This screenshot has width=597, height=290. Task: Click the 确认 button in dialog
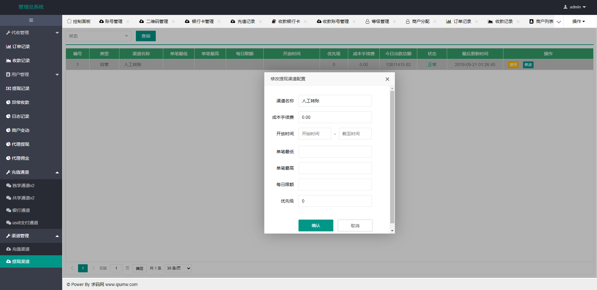click(316, 225)
